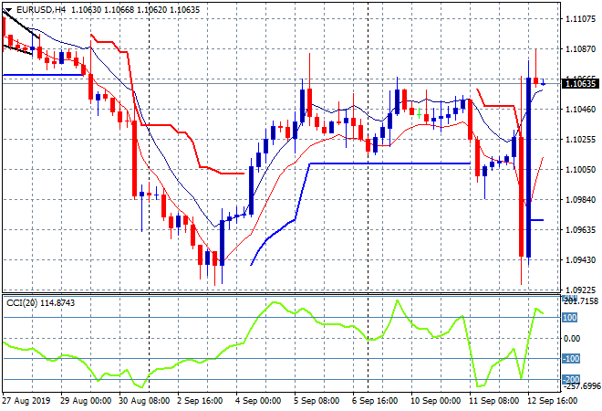The width and height of the screenshot is (602, 411).
Task: Click the tall blue candle on 12 Sep
Action: (x=528, y=166)
